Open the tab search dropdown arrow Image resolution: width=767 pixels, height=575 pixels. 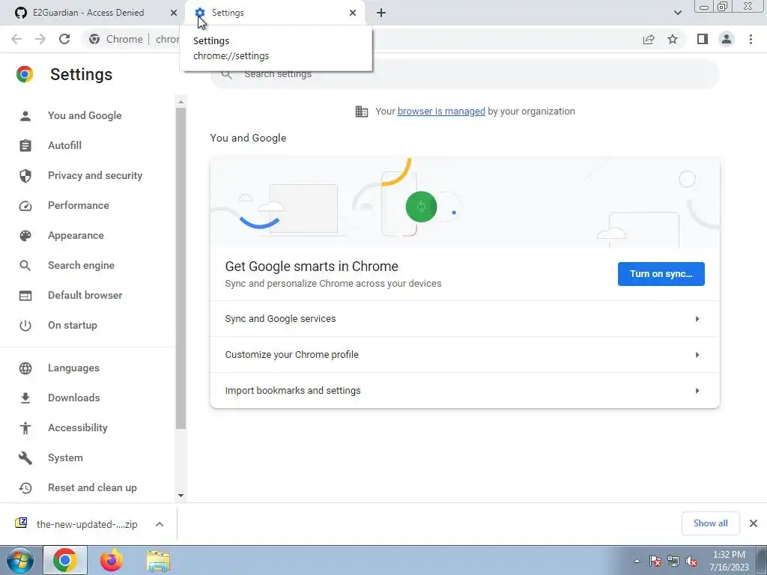[677, 13]
